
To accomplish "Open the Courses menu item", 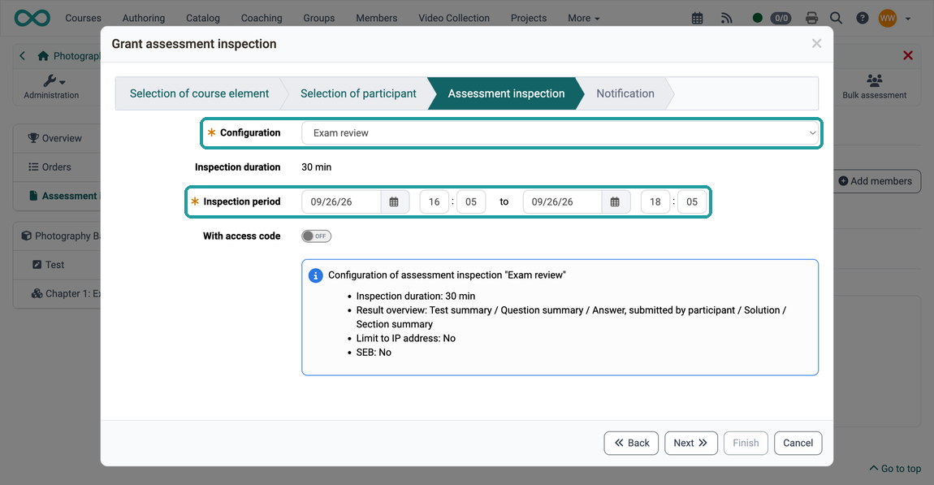I will [x=83, y=18].
